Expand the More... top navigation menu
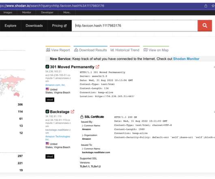 (67, 13)
